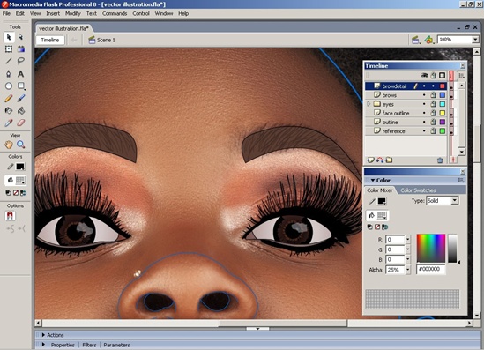Select the Pen tool
Image resolution: width=484 pixels, height=350 pixels.
[9, 74]
